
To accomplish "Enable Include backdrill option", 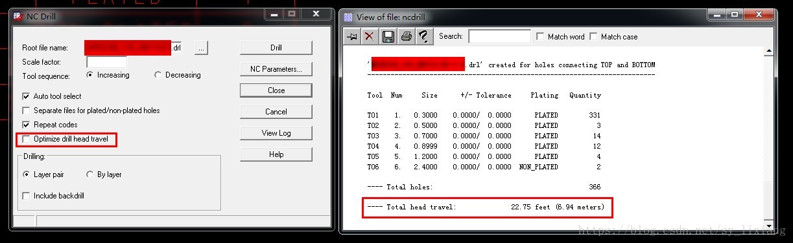I will pyautogui.click(x=26, y=196).
